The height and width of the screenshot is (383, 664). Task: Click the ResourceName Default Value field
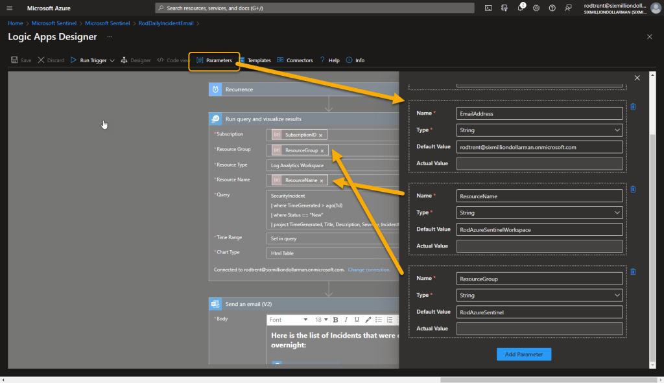539,229
